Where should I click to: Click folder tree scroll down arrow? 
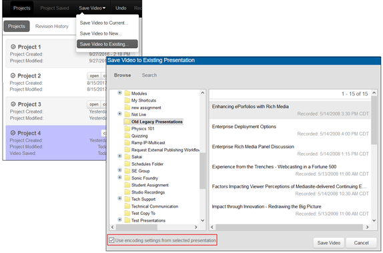[x=202, y=220]
